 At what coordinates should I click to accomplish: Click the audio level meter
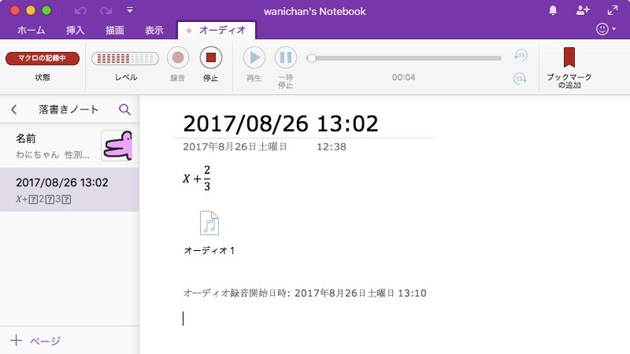(125, 58)
